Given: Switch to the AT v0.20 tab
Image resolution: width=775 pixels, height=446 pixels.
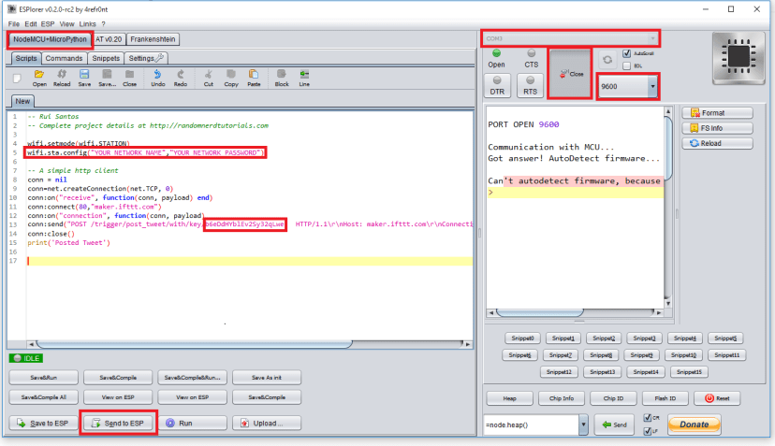Looking at the screenshot, I should tap(109, 39).
